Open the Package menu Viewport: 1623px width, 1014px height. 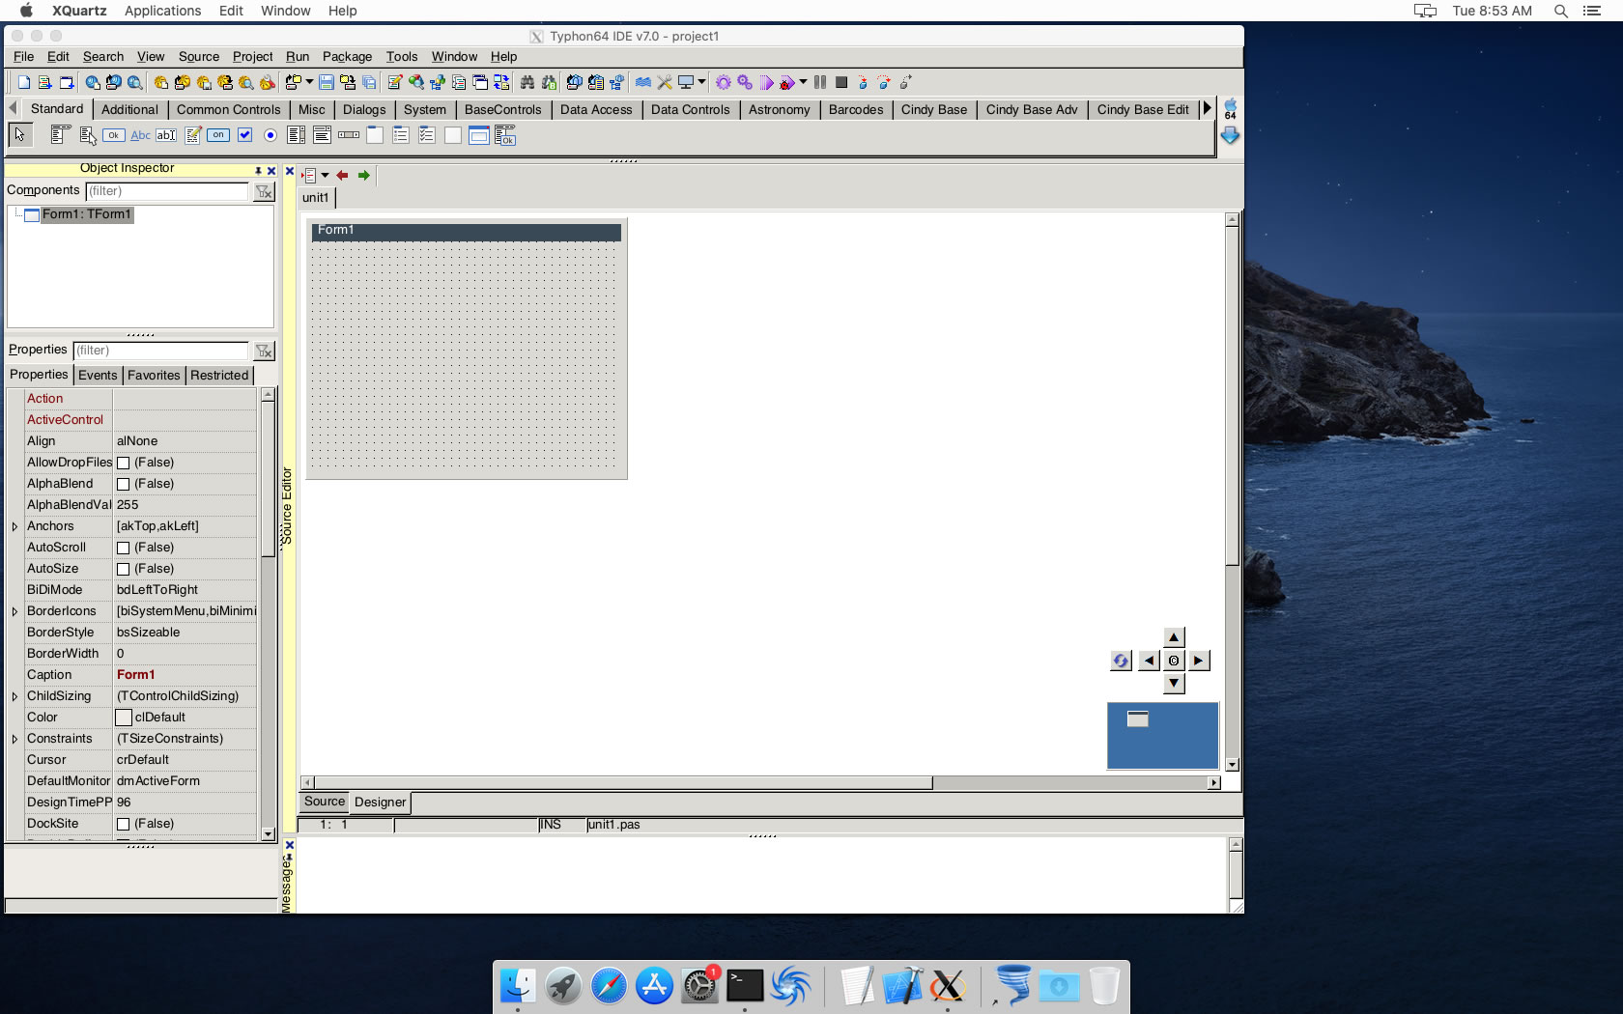[347, 57]
